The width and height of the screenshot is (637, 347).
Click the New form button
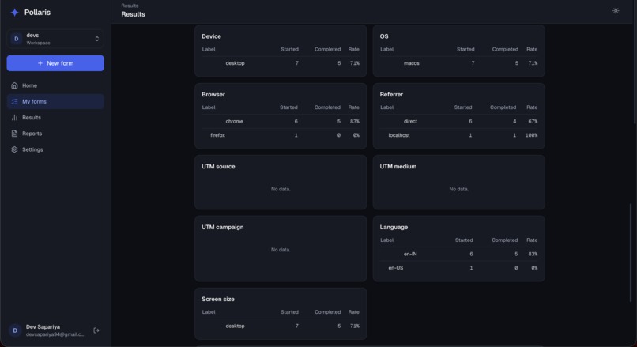coord(55,63)
